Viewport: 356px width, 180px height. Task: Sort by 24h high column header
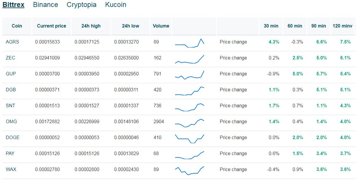pos(91,26)
